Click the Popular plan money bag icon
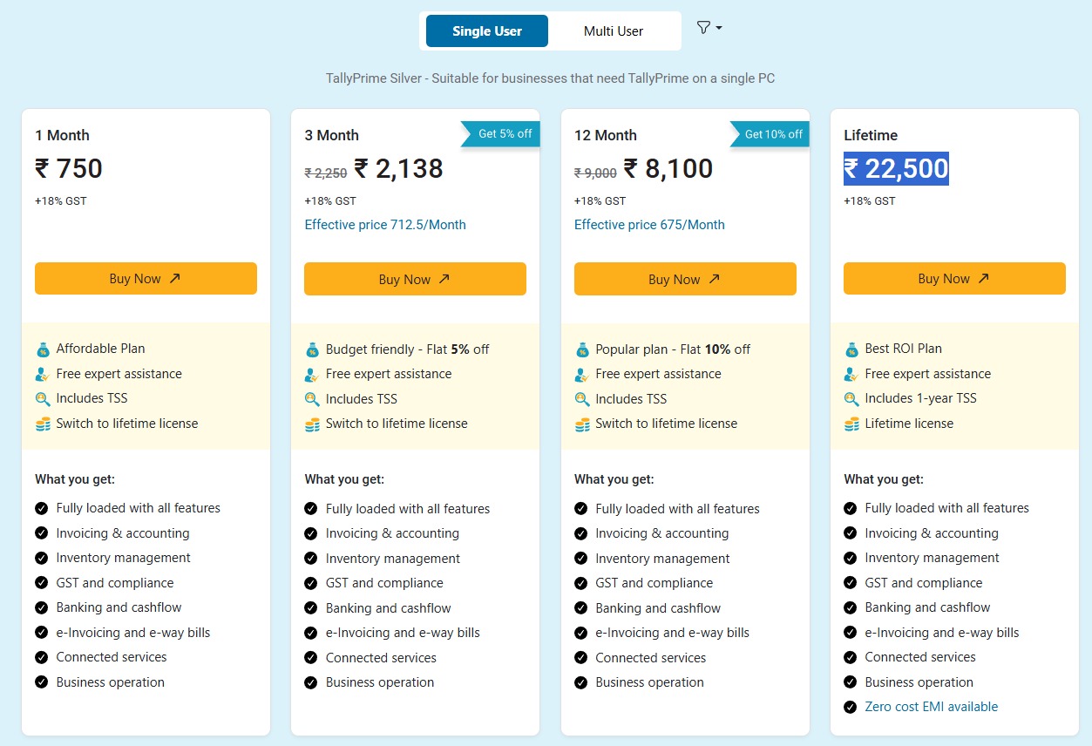Viewport: 1092px width, 746px height. coord(582,350)
